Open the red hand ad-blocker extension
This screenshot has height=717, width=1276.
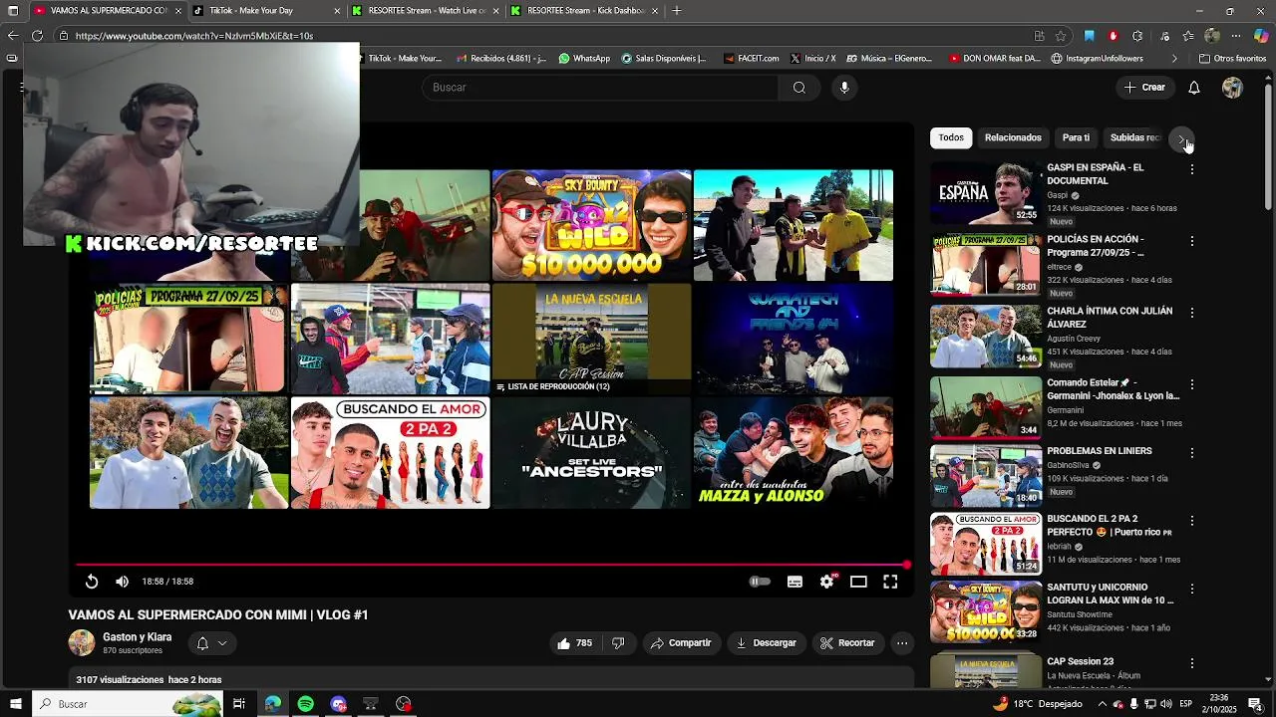click(x=1114, y=36)
